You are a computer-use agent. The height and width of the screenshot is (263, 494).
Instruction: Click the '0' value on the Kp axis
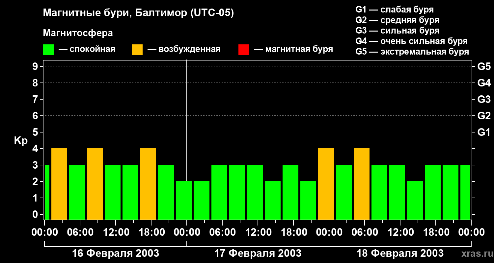pos(36,214)
